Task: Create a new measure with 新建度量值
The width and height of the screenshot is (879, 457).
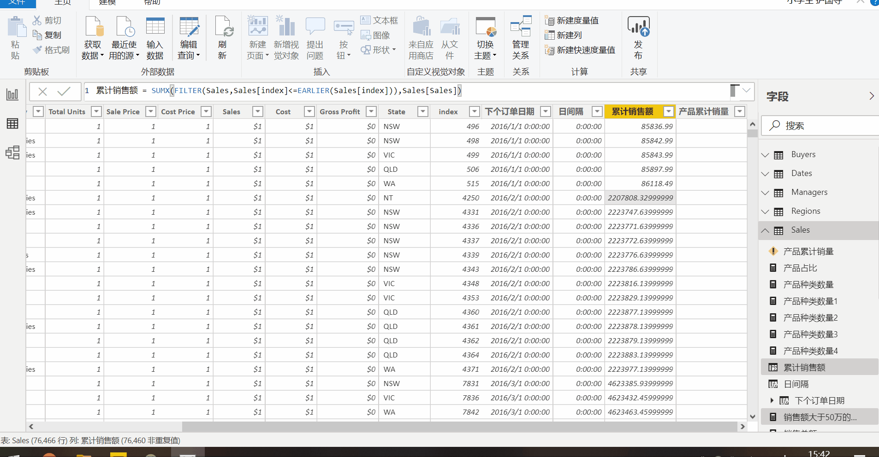Action: 573,20
